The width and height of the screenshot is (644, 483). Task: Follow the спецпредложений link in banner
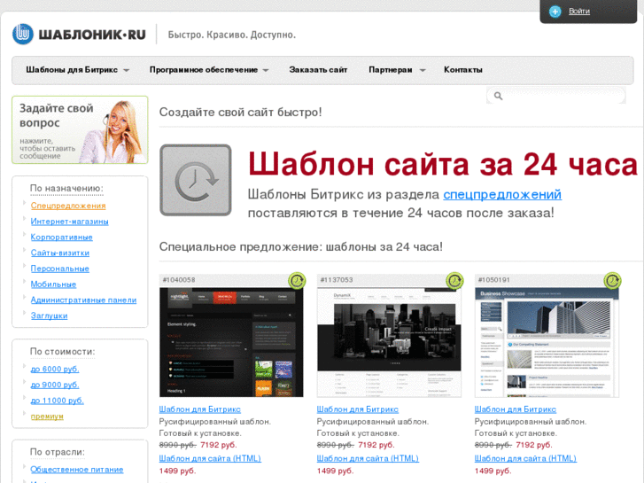tap(502, 194)
